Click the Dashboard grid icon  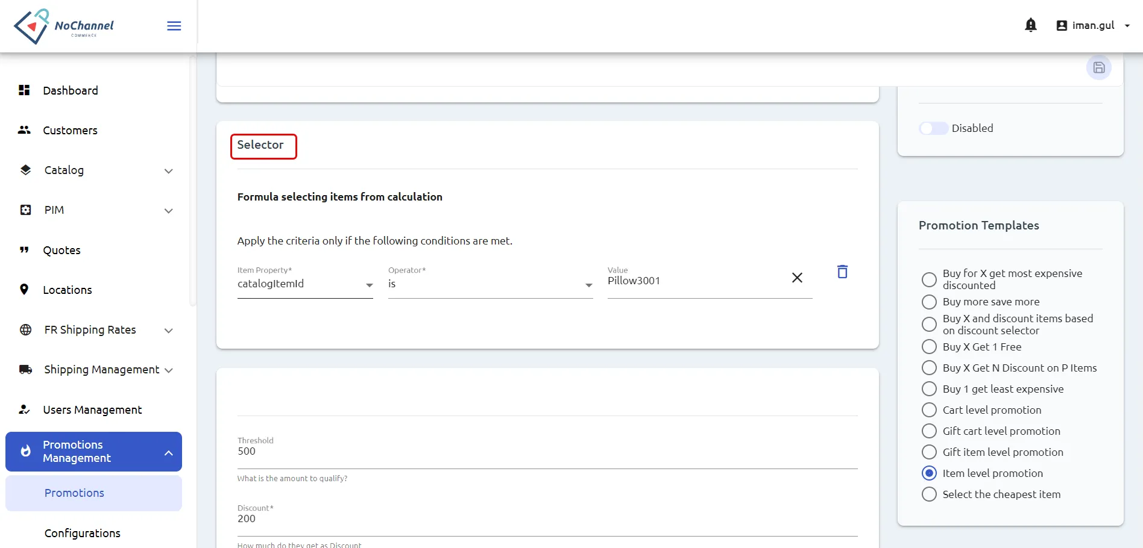point(24,90)
